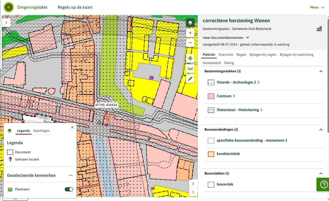Image resolution: width=329 pixels, height=201 pixels.
Task: Click the Centrum pink color swatch
Action: 211,96
